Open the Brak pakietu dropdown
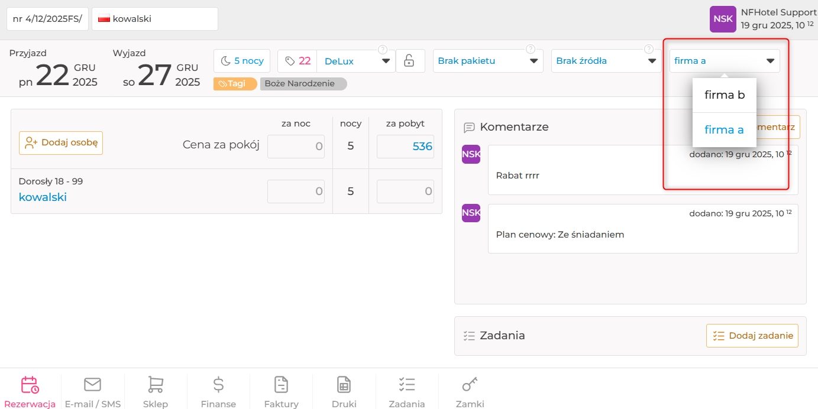This screenshot has height=409, width=818. (488, 61)
